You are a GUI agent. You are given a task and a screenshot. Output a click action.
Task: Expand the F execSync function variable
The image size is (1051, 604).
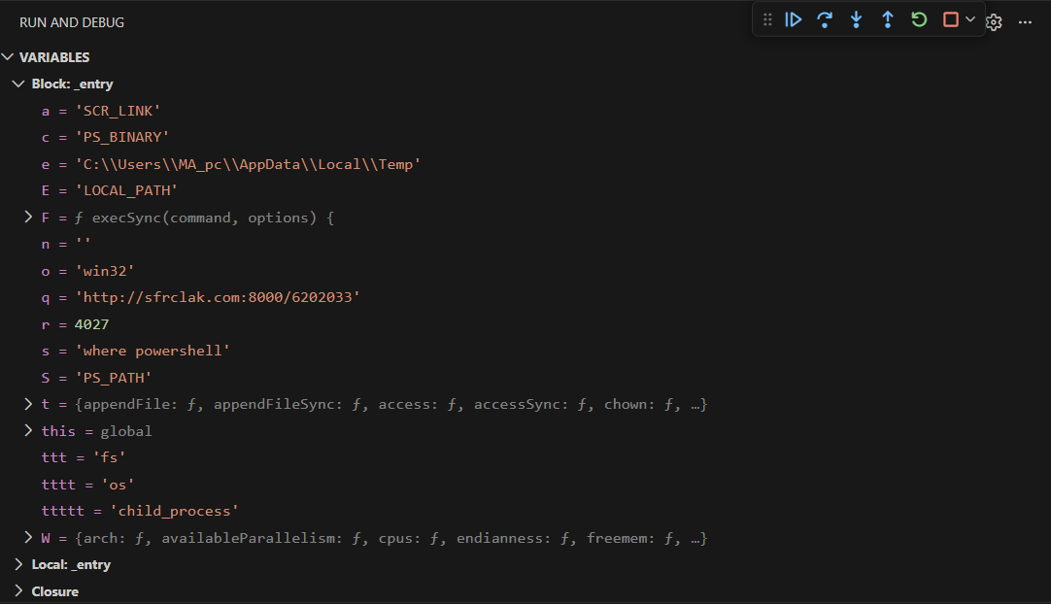point(28,218)
